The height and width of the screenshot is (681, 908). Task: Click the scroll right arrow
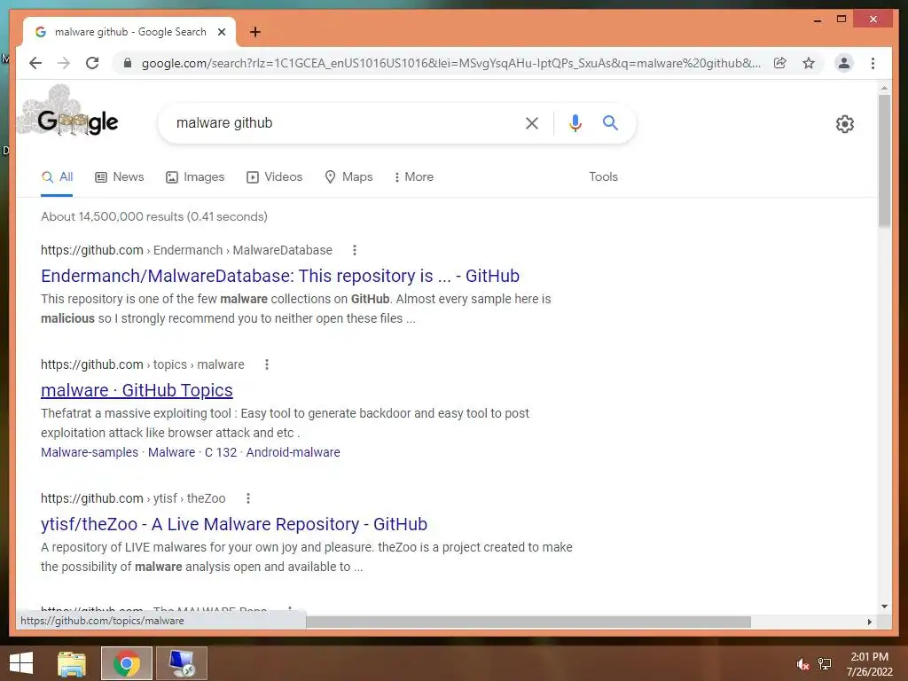click(x=869, y=622)
